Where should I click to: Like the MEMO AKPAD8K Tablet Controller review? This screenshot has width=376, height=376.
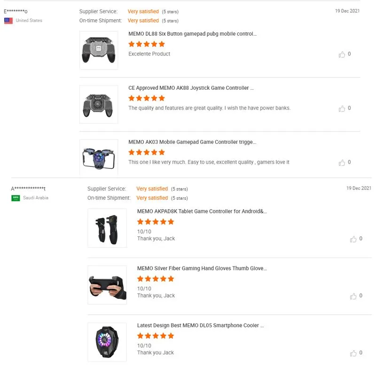[353, 239]
